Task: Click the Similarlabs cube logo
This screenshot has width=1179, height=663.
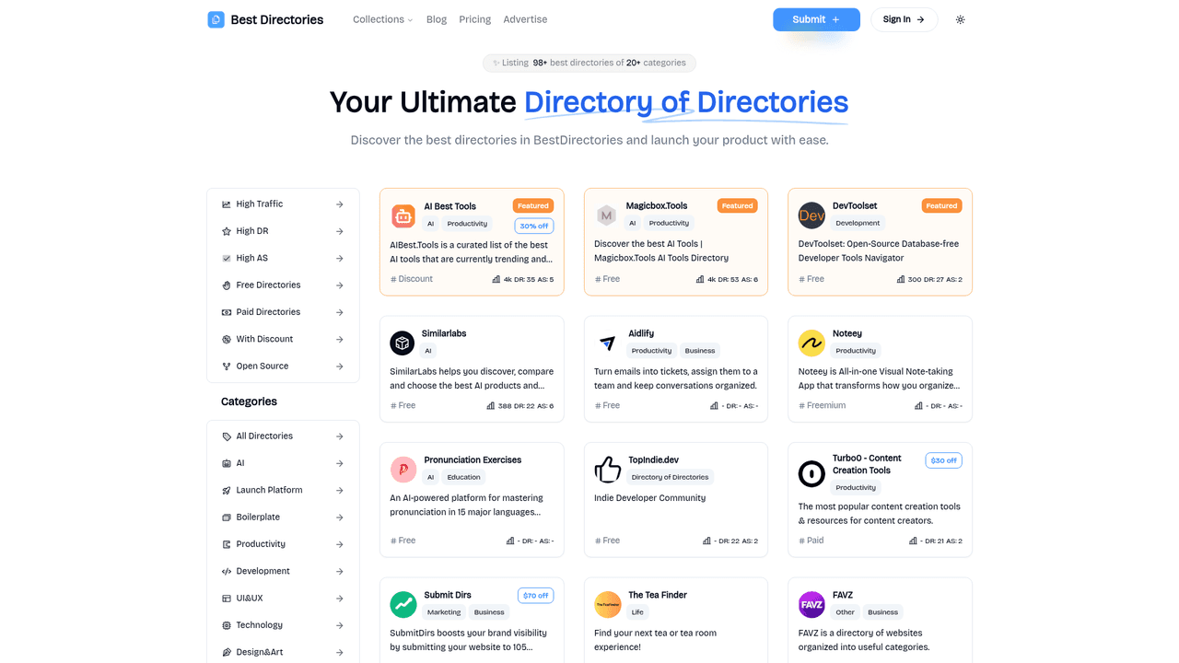Action: click(x=403, y=343)
